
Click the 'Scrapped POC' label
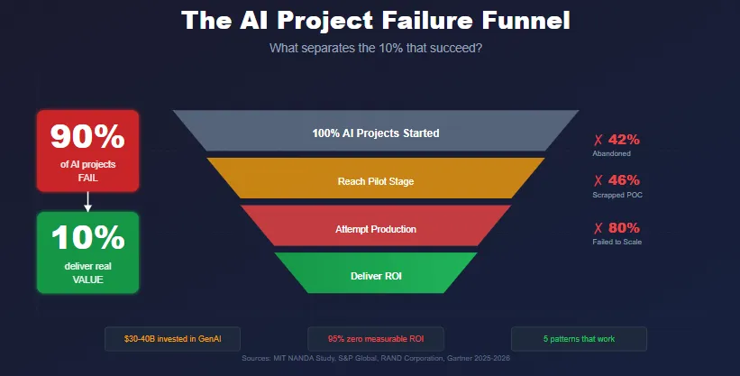pos(617,195)
